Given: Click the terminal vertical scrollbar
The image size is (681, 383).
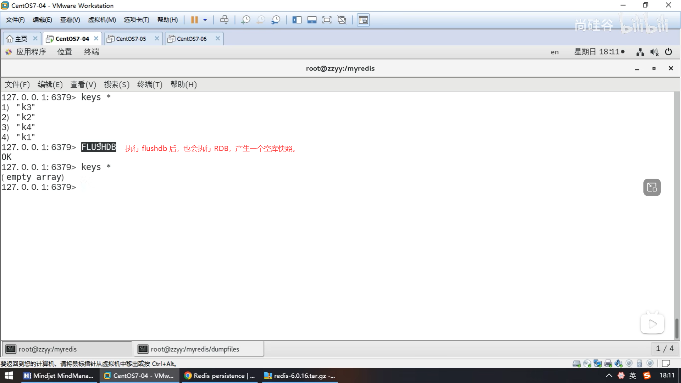Looking at the screenshot, I should coord(677,328).
